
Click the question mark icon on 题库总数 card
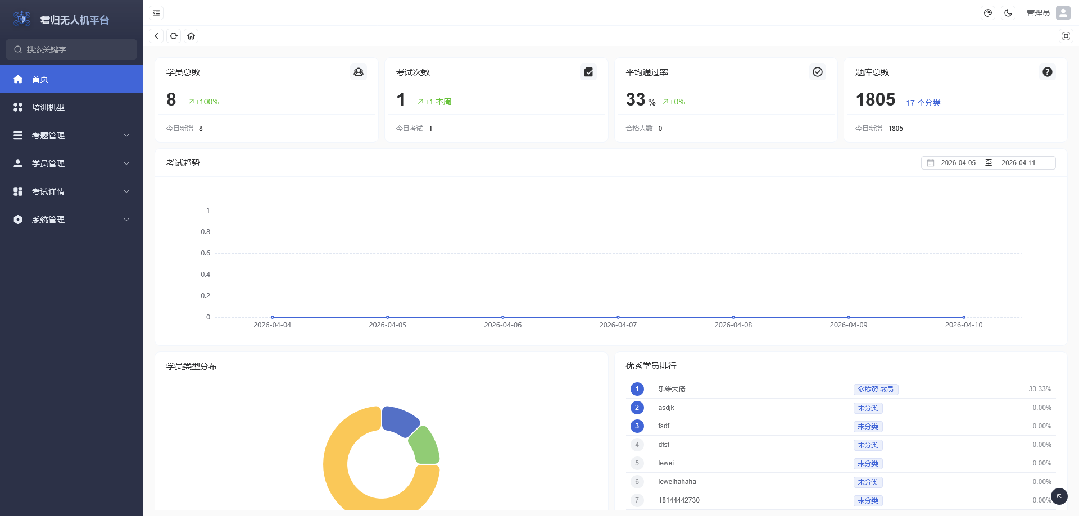(x=1047, y=72)
